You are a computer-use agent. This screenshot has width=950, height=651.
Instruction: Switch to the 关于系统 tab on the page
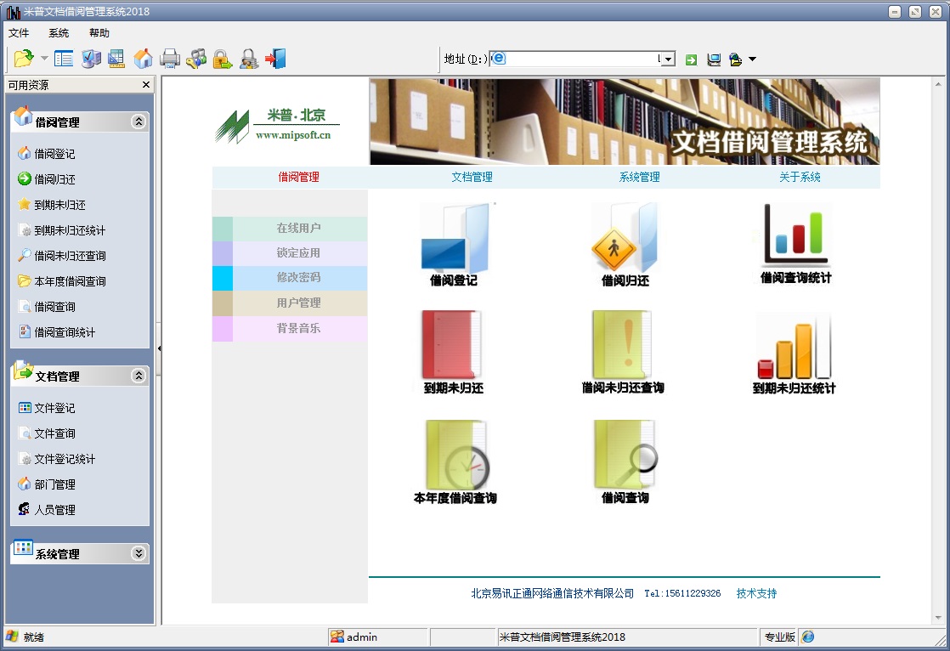point(800,177)
